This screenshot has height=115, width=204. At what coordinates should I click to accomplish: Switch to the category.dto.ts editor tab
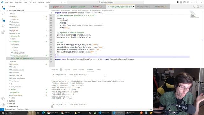(x=144, y=7)
